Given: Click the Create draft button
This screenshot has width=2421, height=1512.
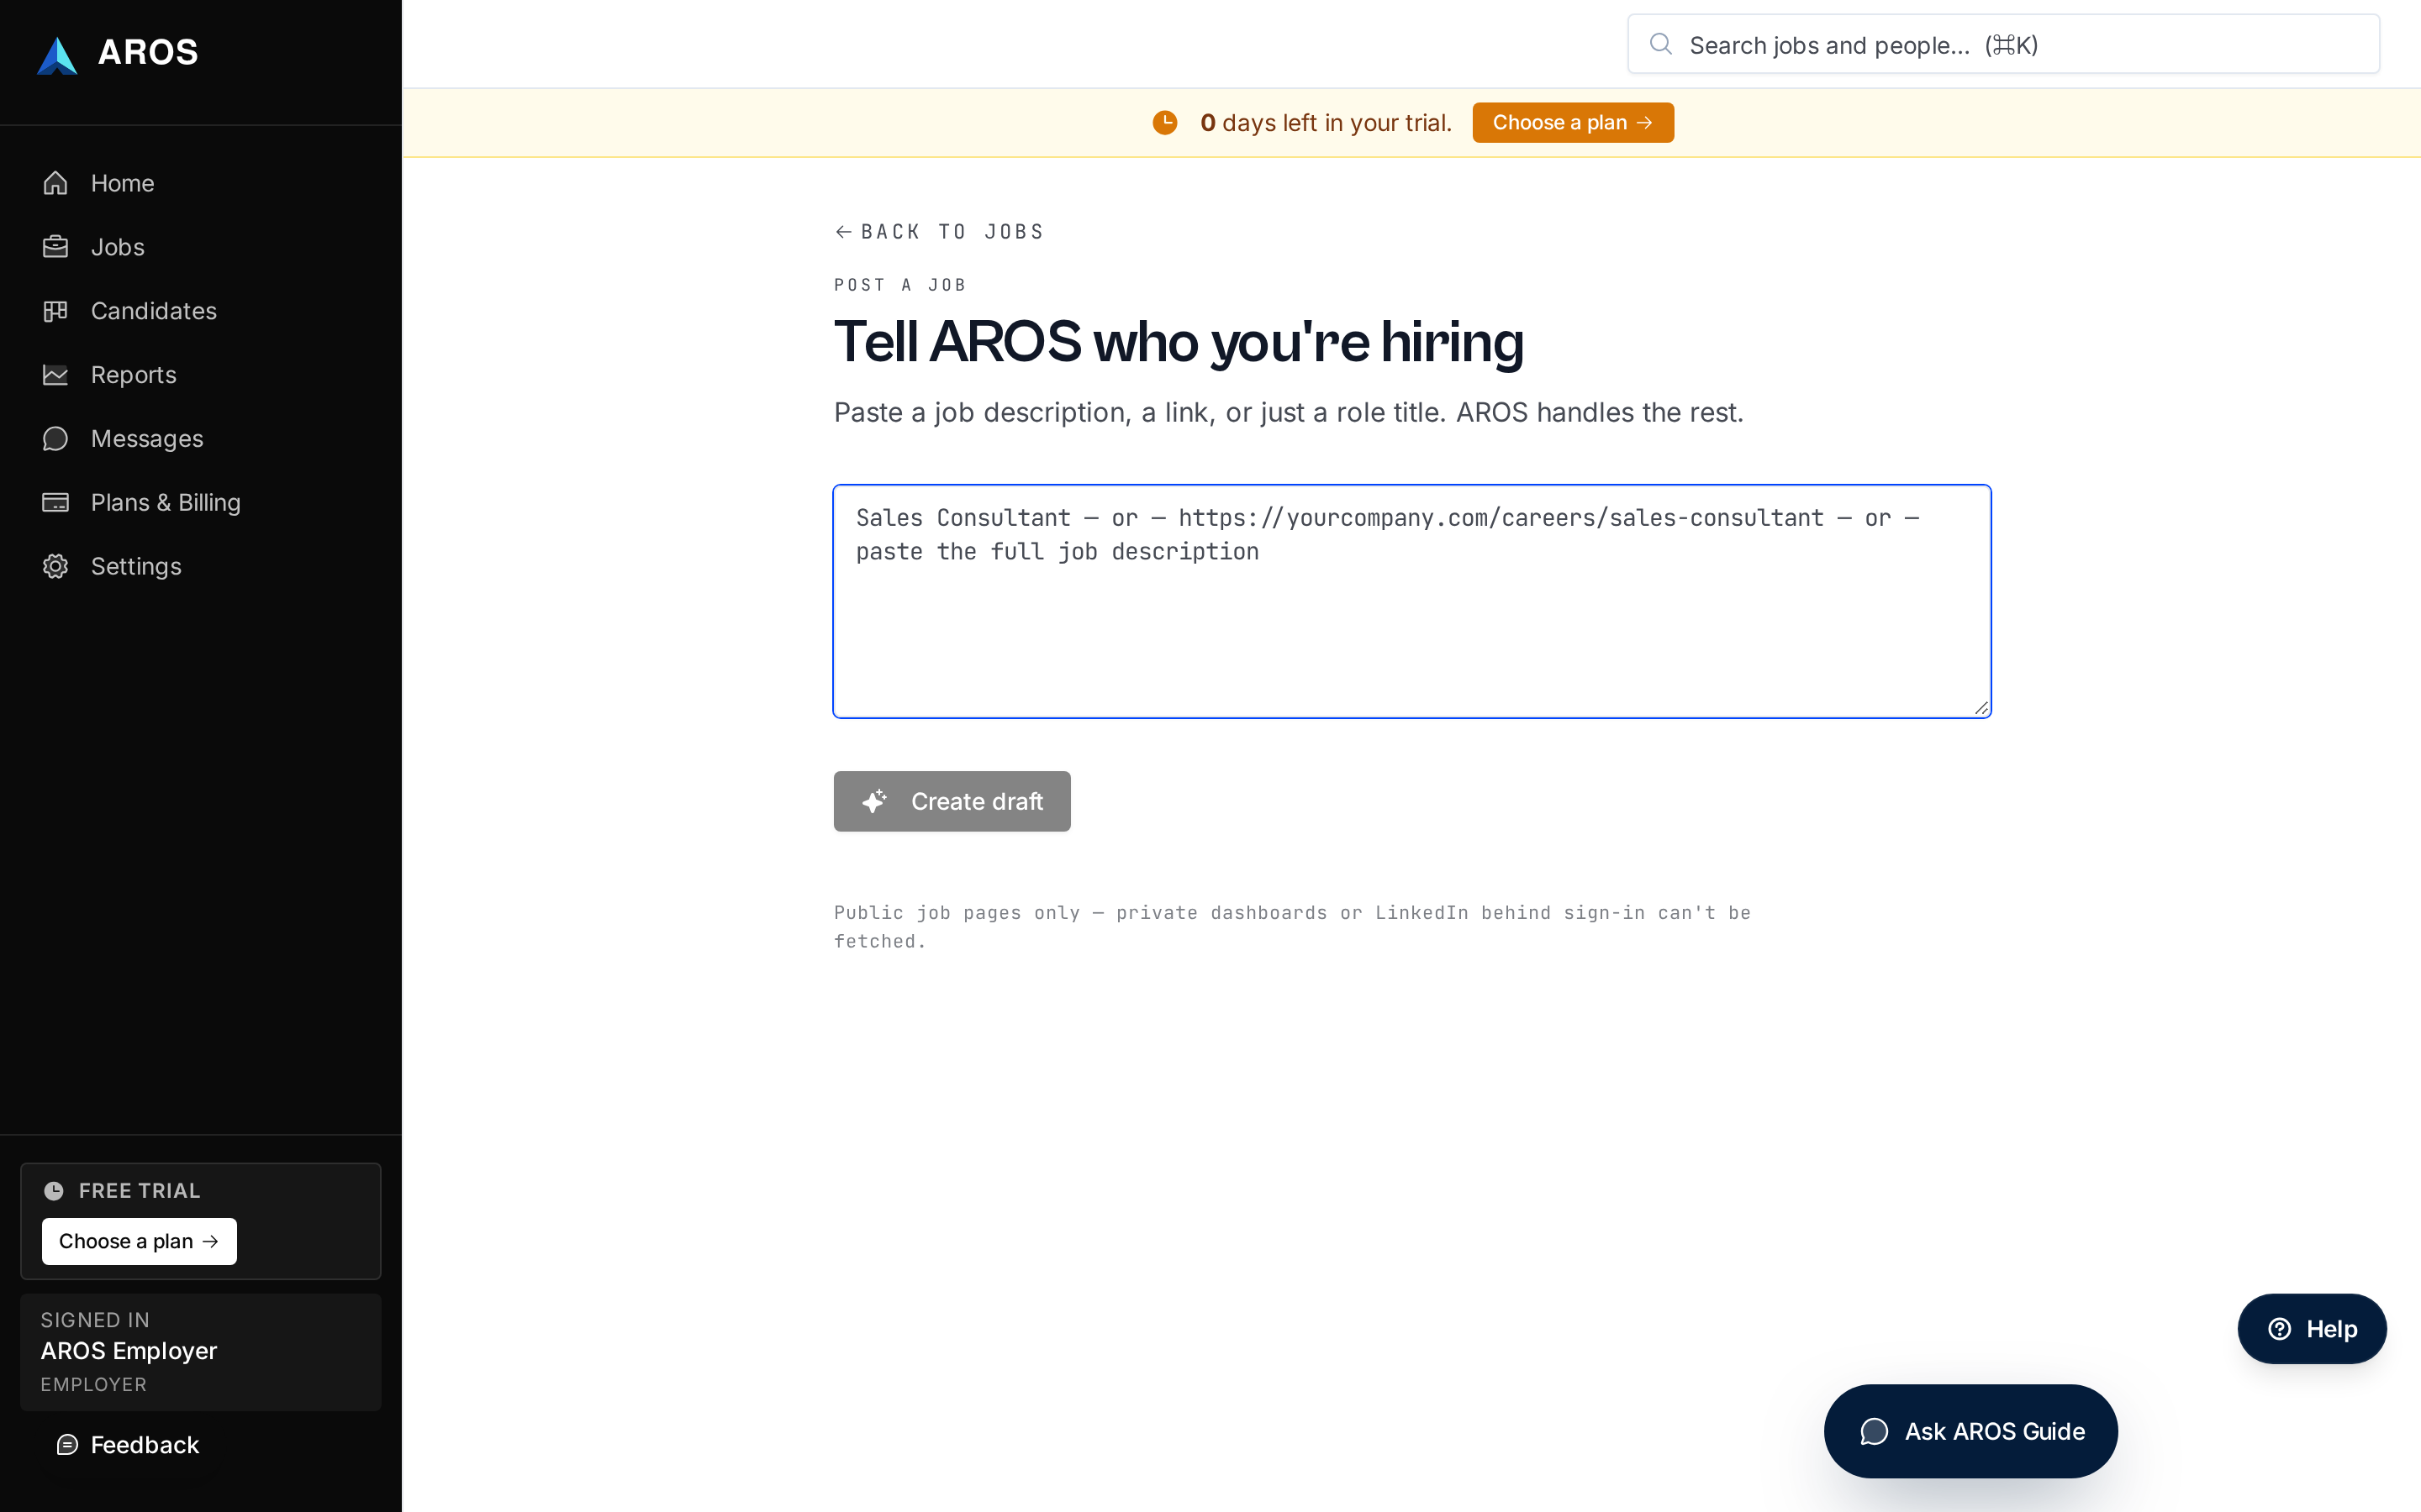Looking at the screenshot, I should pos(952,801).
